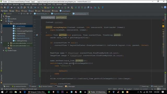Image resolution: width=167 pixels, height=94 pixels.
Task: Switch to RegistrationActivity.java tab
Action: coord(61,14)
